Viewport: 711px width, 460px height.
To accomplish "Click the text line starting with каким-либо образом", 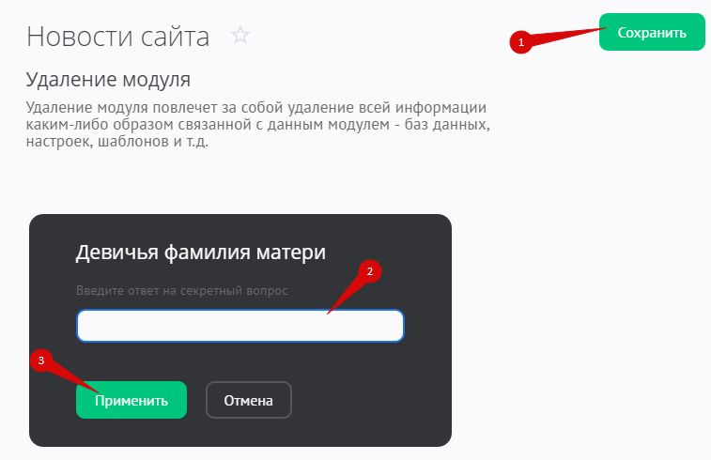I will (x=258, y=124).
